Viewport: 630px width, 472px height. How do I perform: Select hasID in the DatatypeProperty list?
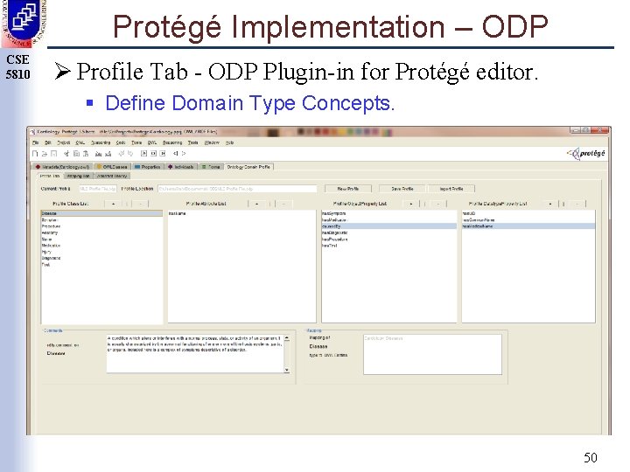pos(528,213)
